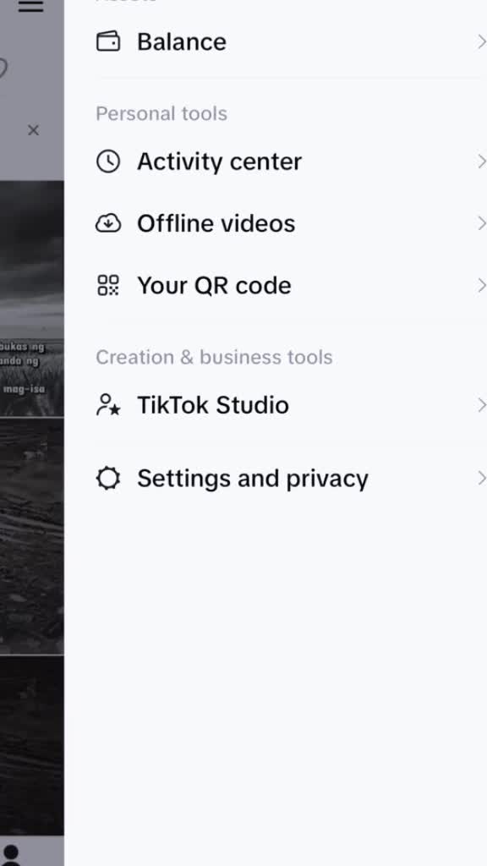
Task: Open video thumbnail with mag-isa caption
Action: click(31, 299)
